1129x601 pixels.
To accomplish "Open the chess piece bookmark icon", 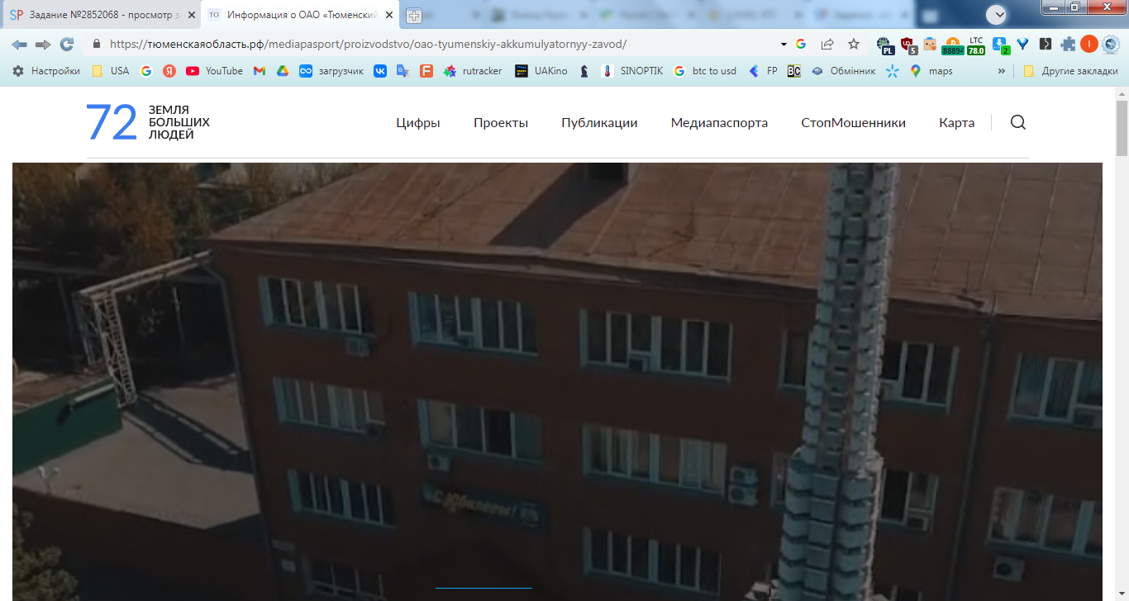I will coord(584,71).
